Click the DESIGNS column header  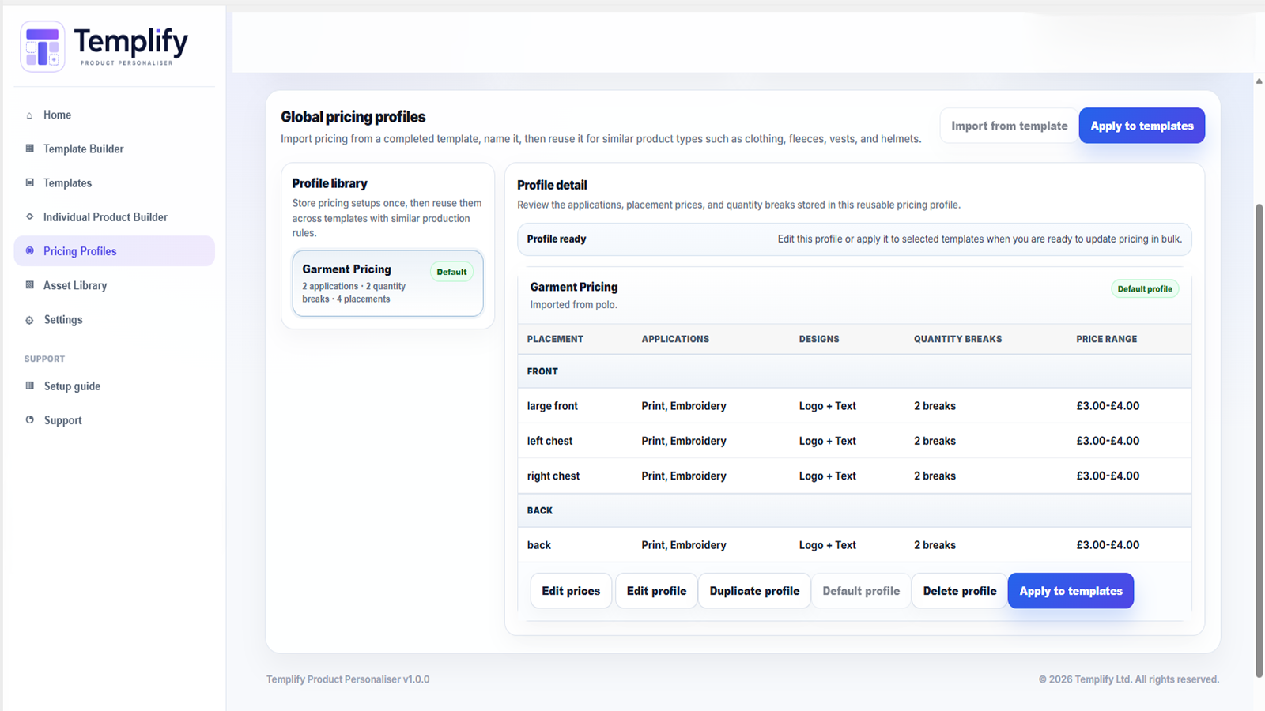coord(819,339)
